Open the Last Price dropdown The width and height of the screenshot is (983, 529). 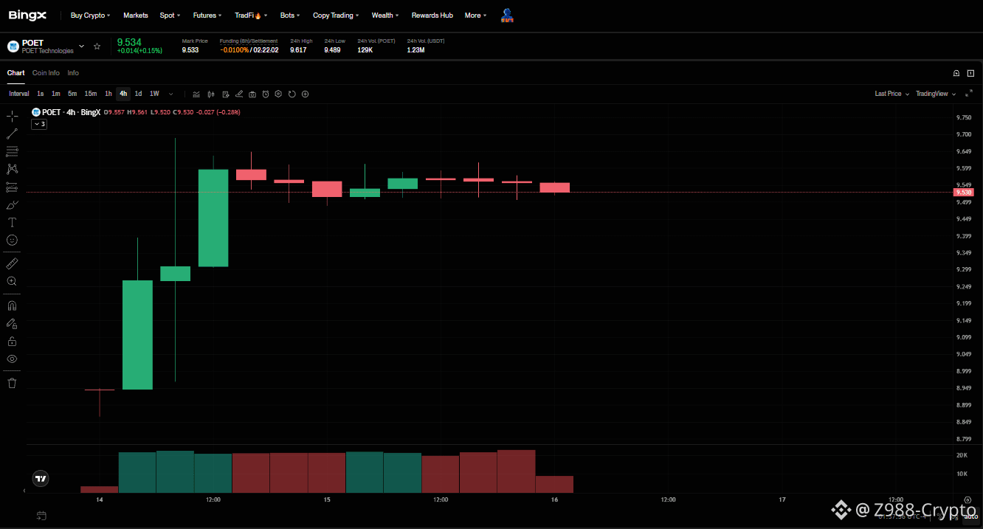pyautogui.click(x=891, y=94)
